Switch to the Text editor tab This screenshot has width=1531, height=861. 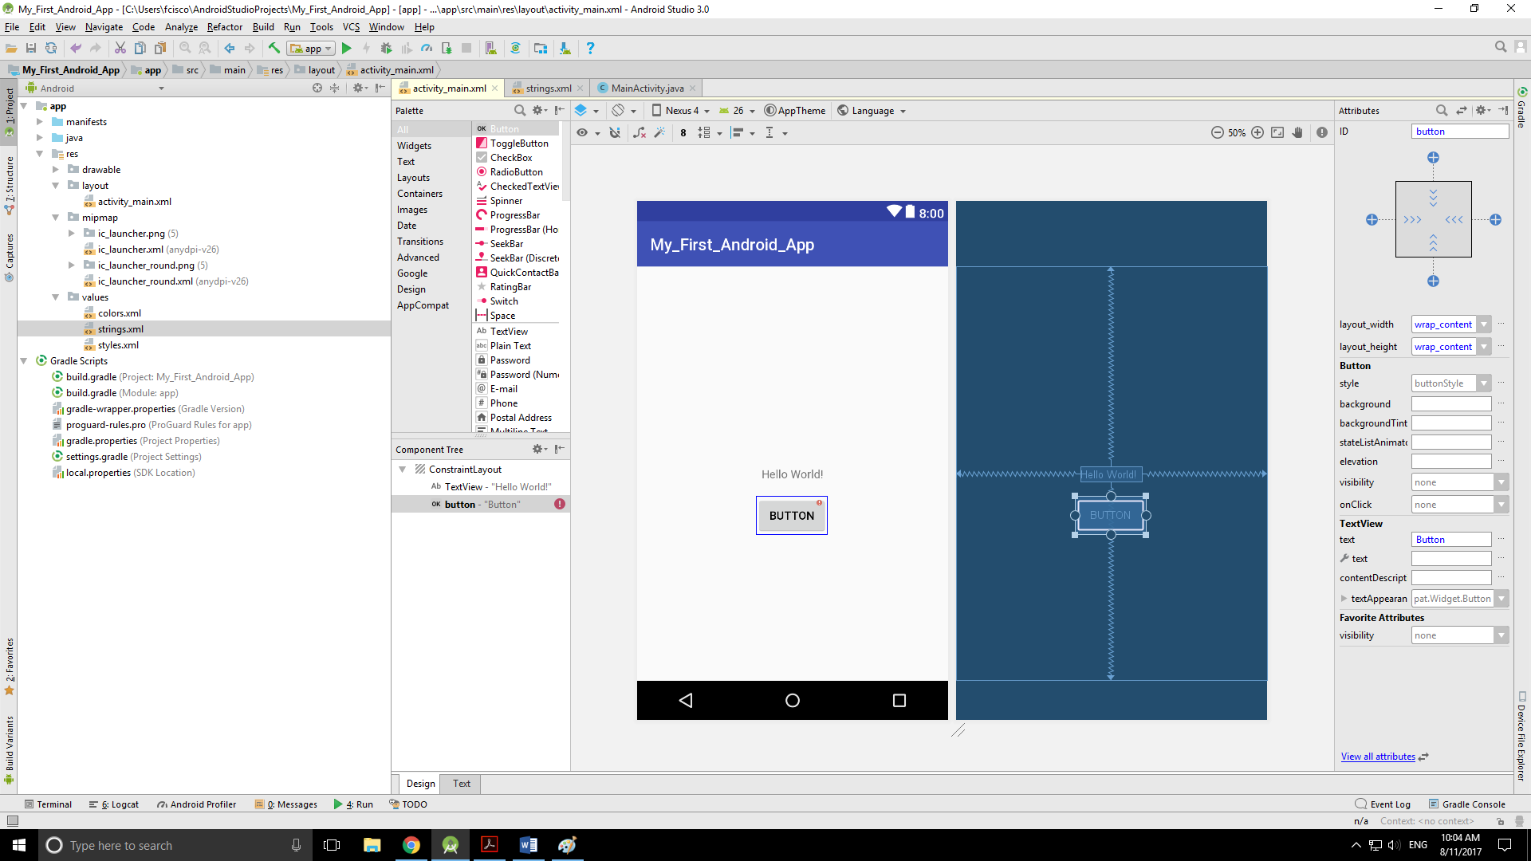click(x=461, y=784)
